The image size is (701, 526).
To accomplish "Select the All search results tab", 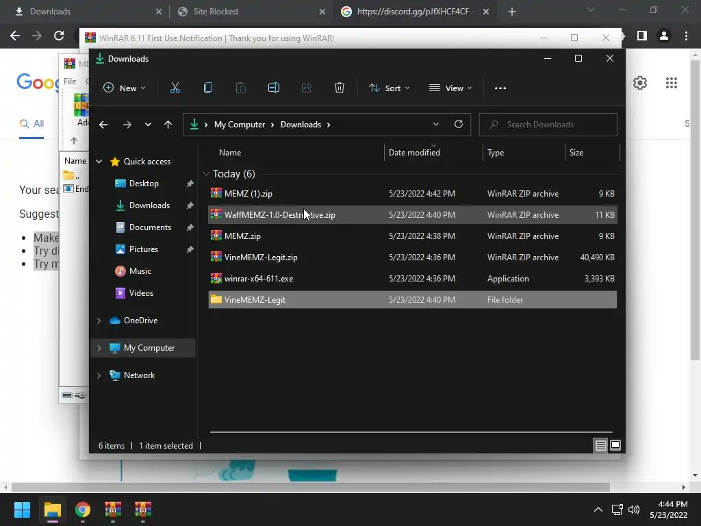I will [31, 124].
